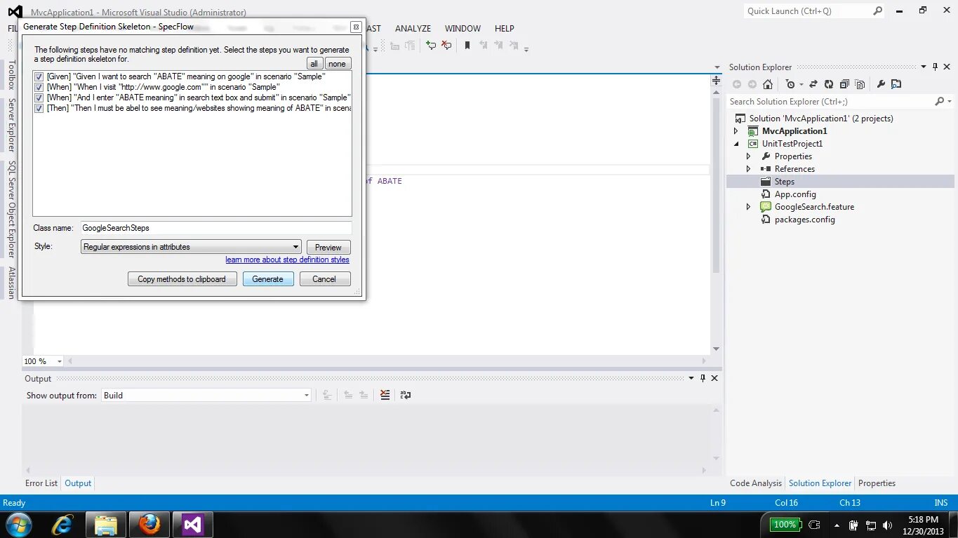Click the Quick Launch search magnifier icon
The width and height of the screenshot is (958, 538).
click(878, 11)
